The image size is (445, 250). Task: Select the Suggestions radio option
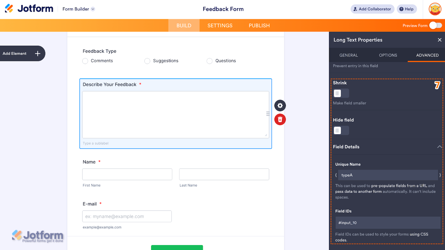click(147, 61)
